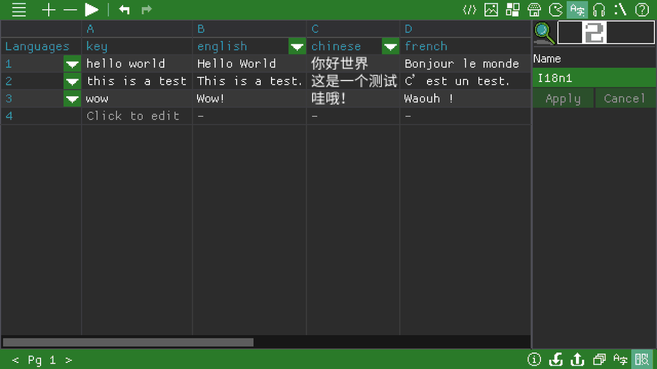Image resolution: width=657 pixels, height=369 pixels.
Task: Open the headphones audio tab
Action: click(x=599, y=10)
